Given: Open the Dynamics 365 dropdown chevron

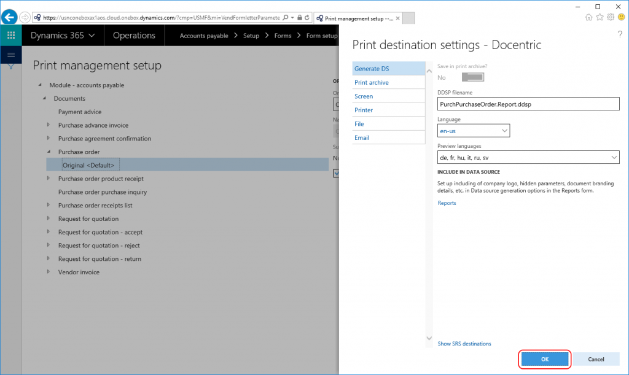Looking at the screenshot, I should 92,35.
